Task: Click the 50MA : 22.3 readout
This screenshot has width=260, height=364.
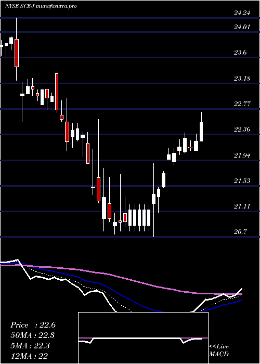Action: tap(33, 335)
